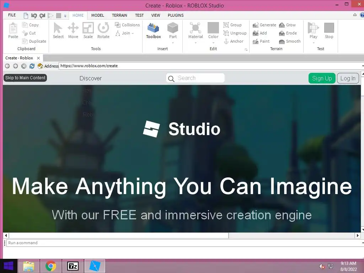Click the horizontal scrollbar of the page
The width and height of the screenshot is (364, 273).
(x=118, y=235)
